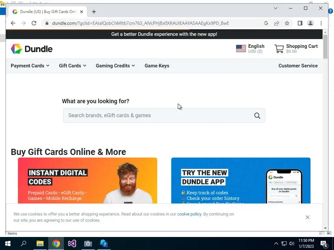Open Windows taskbar search
Viewport: 334px width, 250px height.
(23, 243)
